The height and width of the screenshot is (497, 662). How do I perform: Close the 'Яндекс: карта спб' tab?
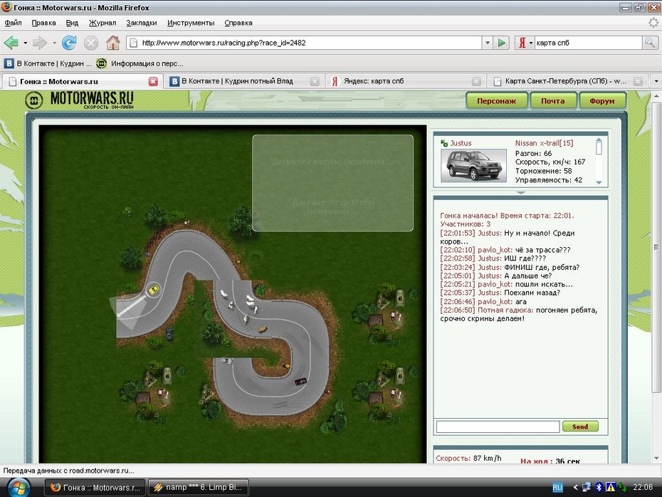click(x=476, y=81)
